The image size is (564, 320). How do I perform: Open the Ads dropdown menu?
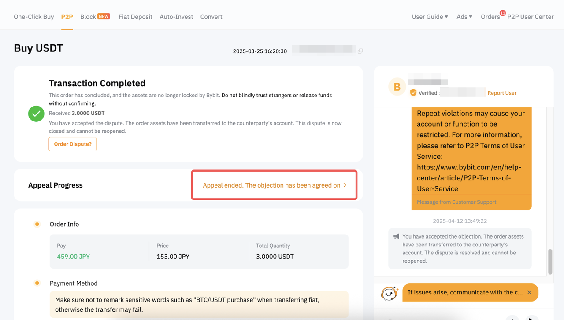(464, 17)
